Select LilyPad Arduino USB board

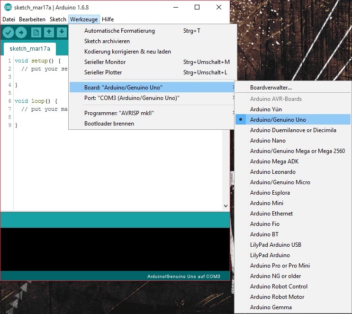point(293,245)
